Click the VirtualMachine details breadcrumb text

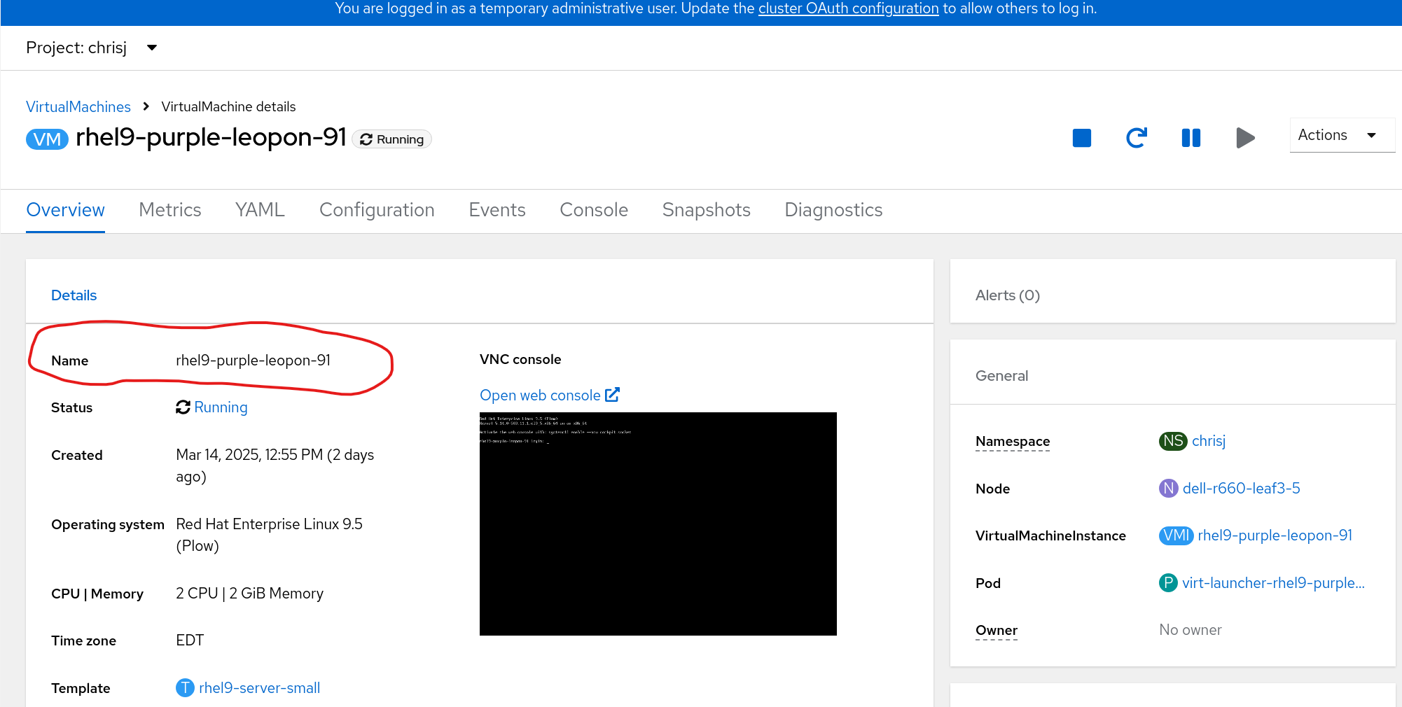[228, 106]
